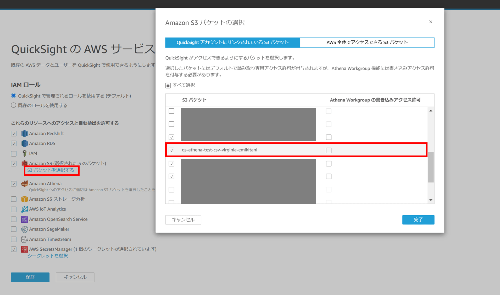
Task: Select use existing role radio button
Action: tap(14, 105)
